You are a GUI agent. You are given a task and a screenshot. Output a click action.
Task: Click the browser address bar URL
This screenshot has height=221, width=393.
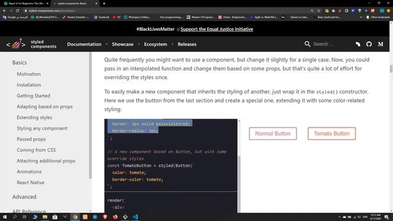tap(52, 11)
